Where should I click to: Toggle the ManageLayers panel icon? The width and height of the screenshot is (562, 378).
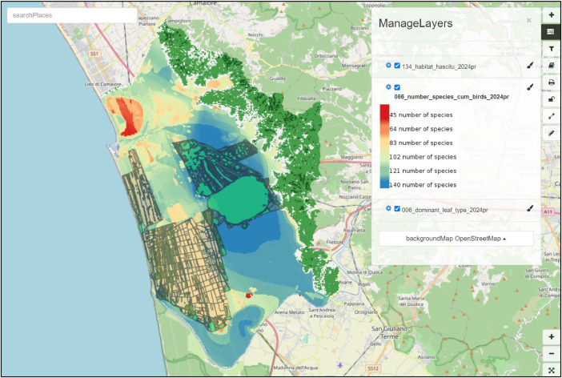tap(552, 32)
